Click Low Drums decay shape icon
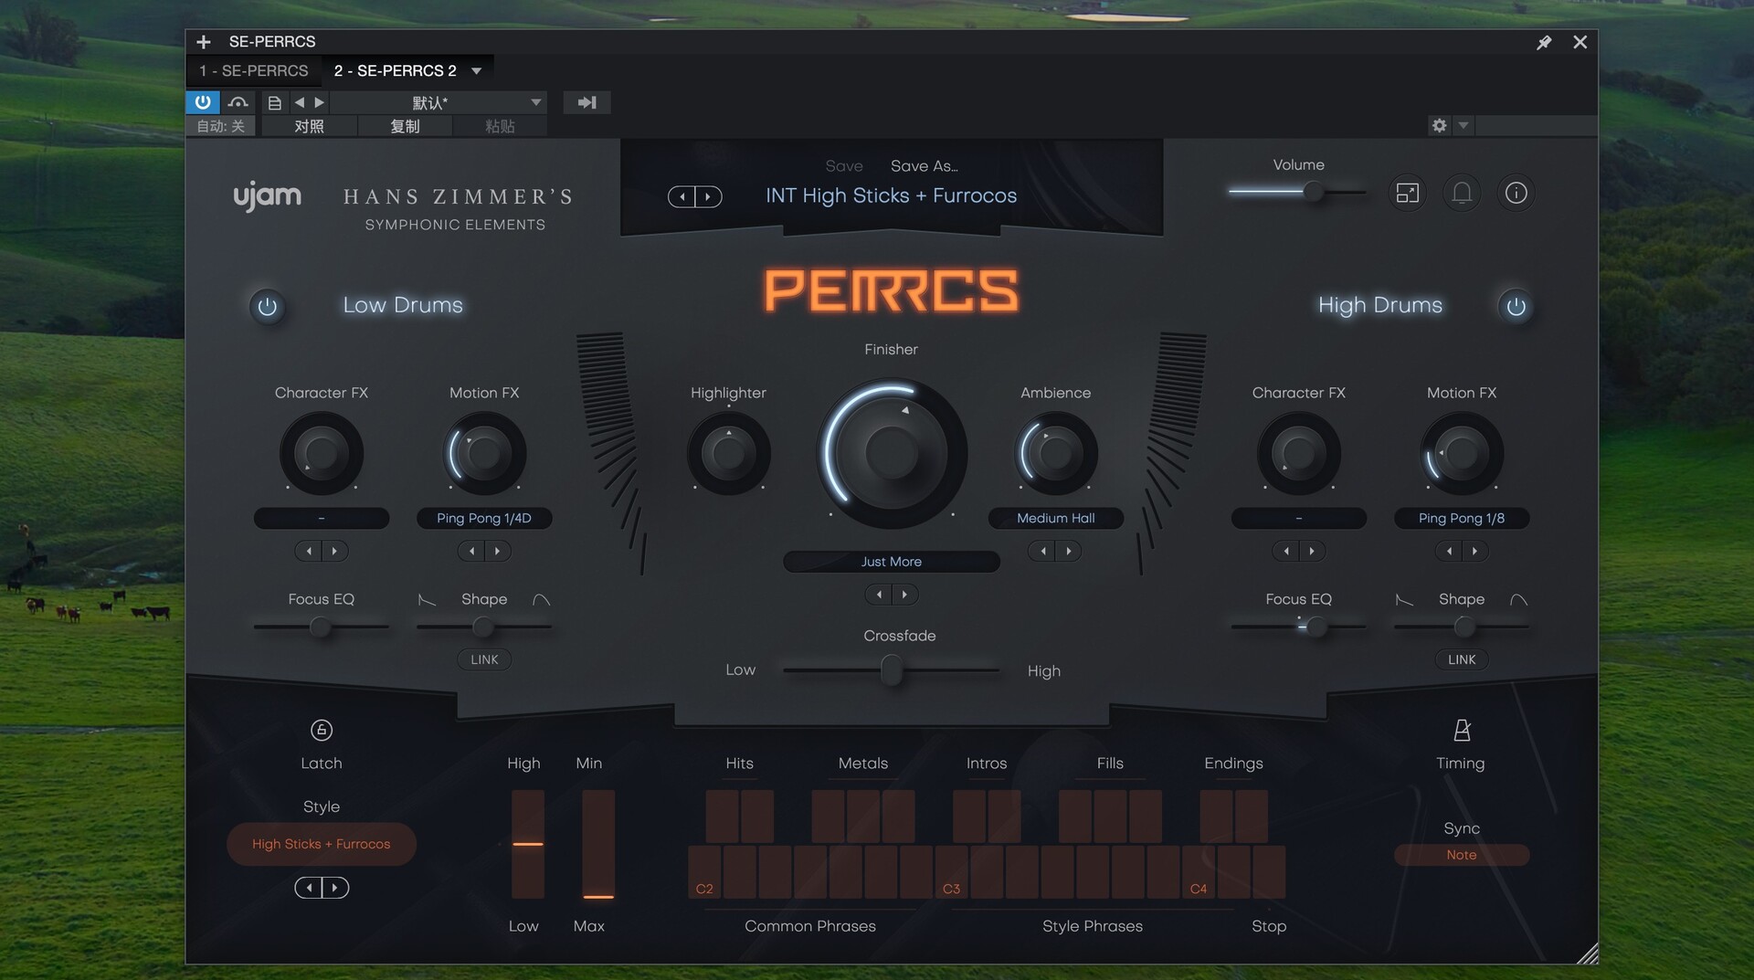This screenshot has width=1754, height=980. coord(427,600)
